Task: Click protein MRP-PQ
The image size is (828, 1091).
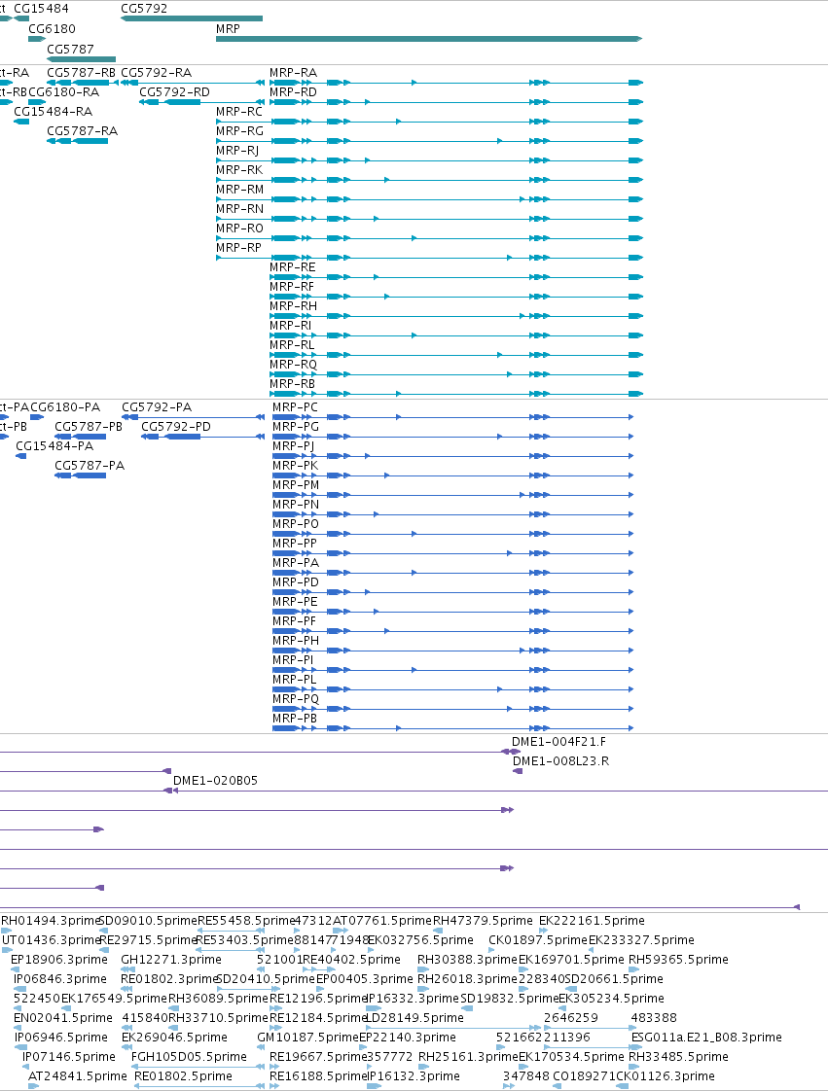Action: coord(296,700)
